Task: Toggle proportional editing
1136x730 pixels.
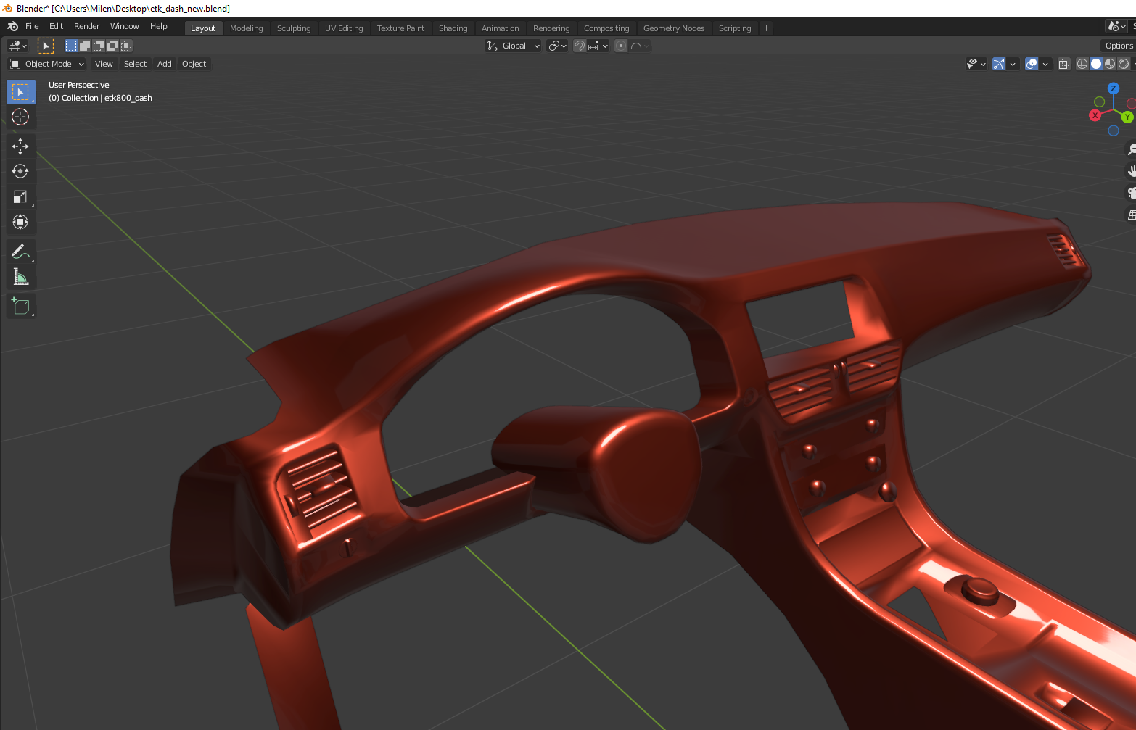Action: point(621,46)
